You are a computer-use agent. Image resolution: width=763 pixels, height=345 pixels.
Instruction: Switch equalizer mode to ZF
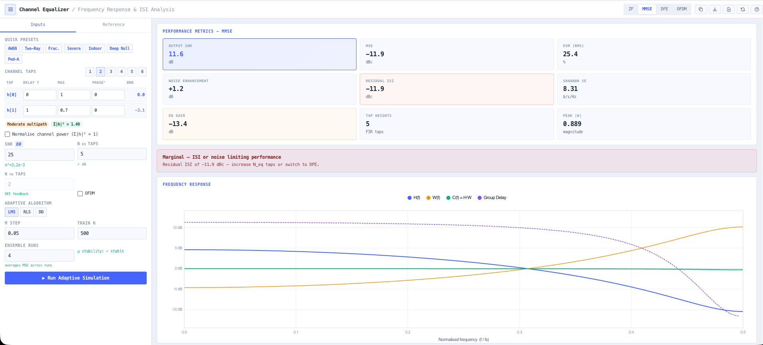[x=631, y=9]
